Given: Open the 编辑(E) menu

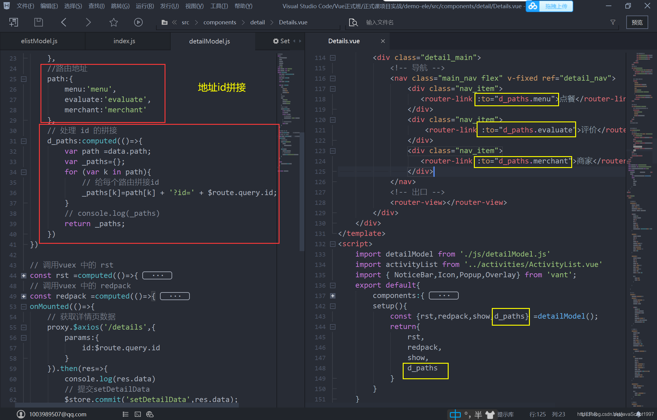Looking at the screenshot, I should click(x=49, y=6).
